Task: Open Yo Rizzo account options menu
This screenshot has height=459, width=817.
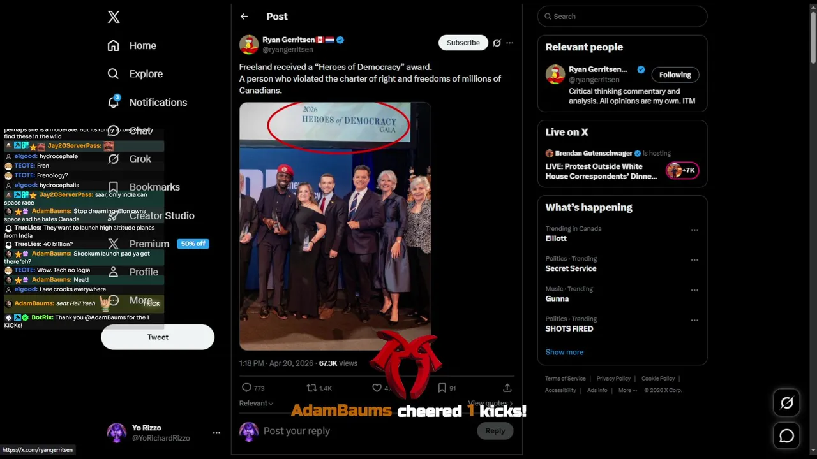Action: point(216,433)
